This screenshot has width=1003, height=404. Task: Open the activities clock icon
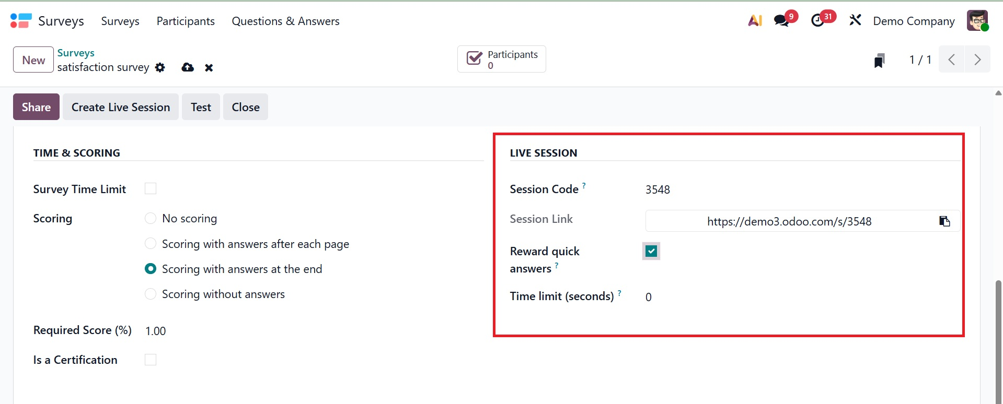(818, 21)
